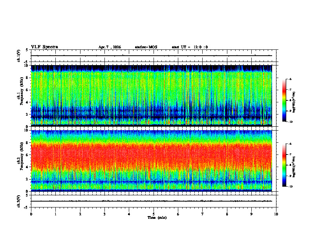Click time-axis tick label "7"
The width and height of the screenshot is (311, 240).
203,214
